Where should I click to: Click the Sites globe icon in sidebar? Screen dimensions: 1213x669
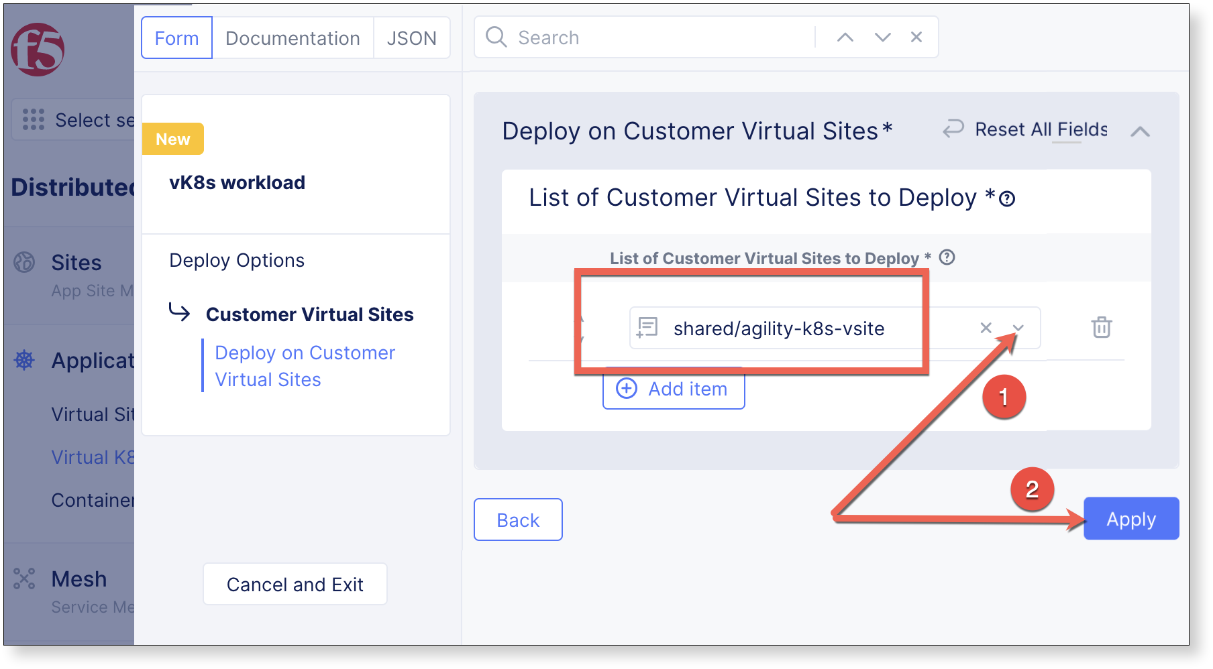point(24,262)
